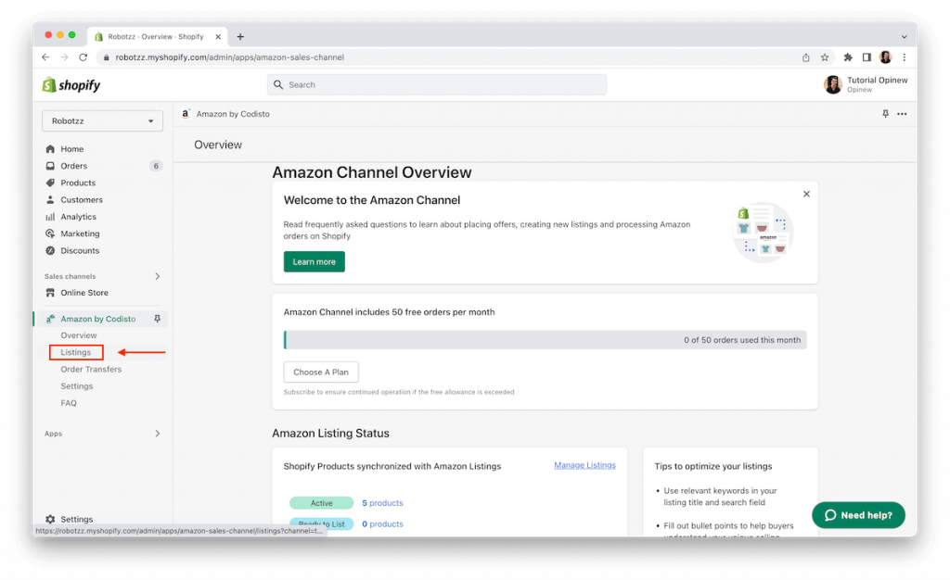This screenshot has width=950, height=580.
Task: Bookmark page with star icon
Action: pos(825,57)
